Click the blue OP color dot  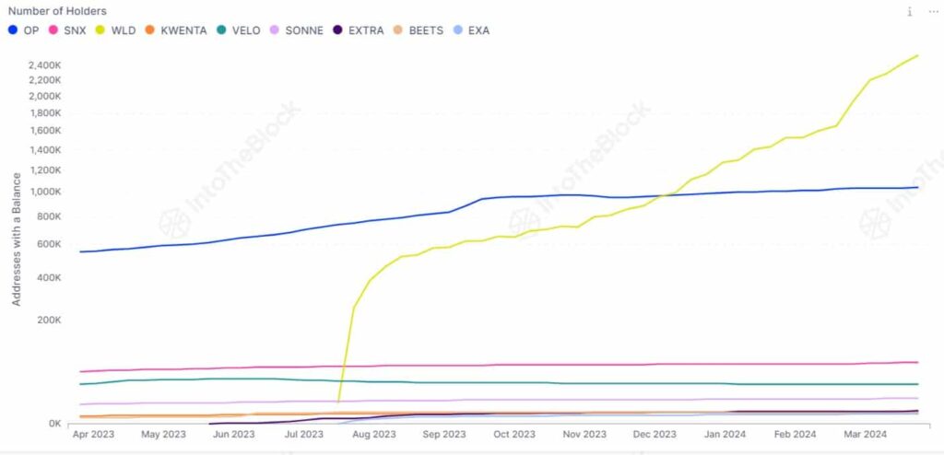[x=13, y=30]
